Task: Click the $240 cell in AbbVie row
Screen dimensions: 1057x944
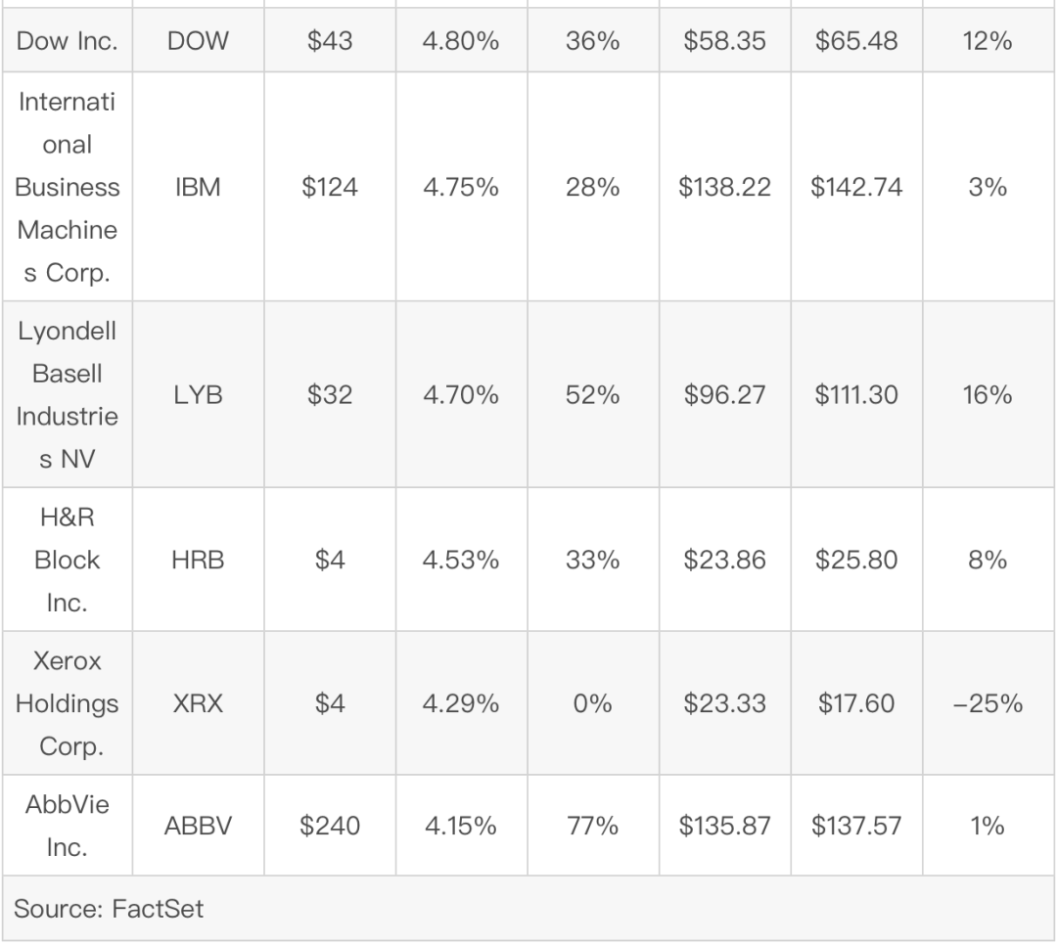Action: tap(330, 826)
